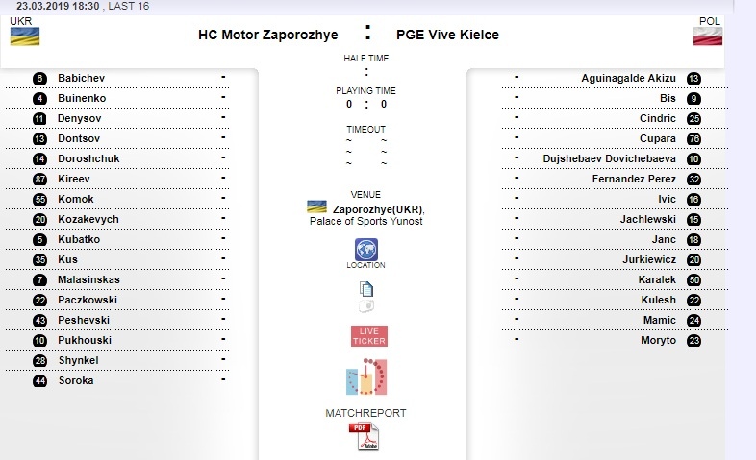Click the greyed-out camera icon
756x460 pixels.
[x=366, y=306]
